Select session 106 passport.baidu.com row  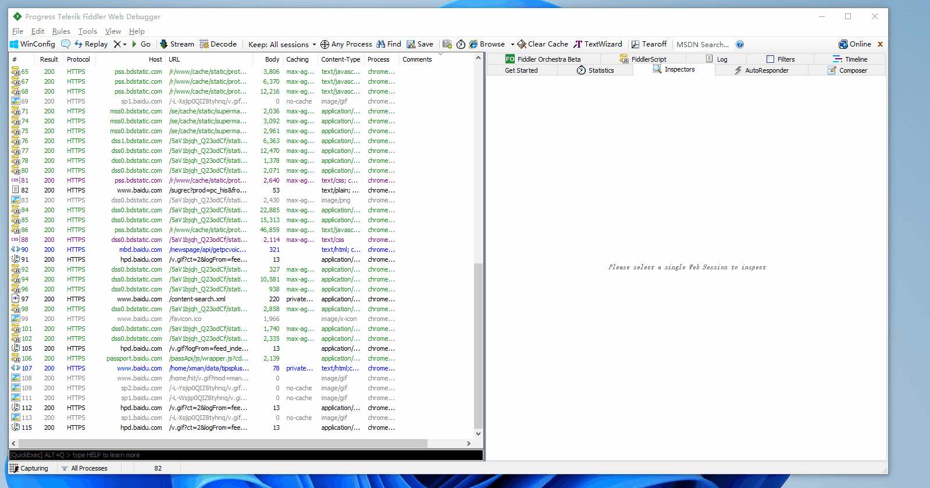click(x=241, y=358)
